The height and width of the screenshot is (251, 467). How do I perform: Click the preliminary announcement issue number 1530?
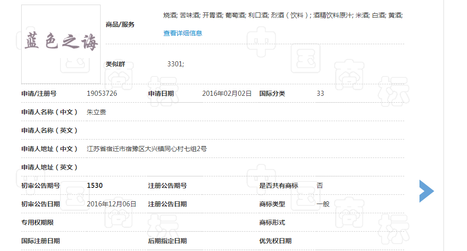pyautogui.click(x=95, y=186)
